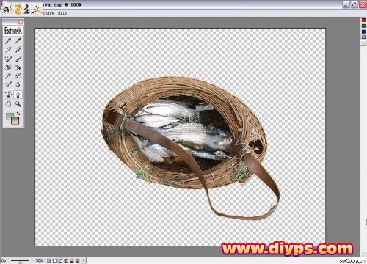Select the Magic Wand tool

point(8,76)
